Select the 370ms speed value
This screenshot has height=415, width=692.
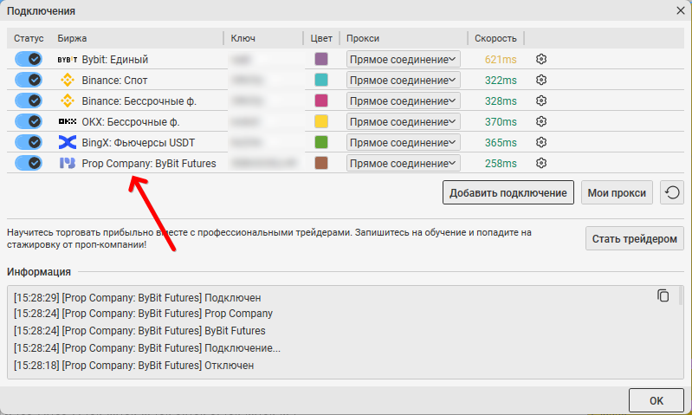501,122
